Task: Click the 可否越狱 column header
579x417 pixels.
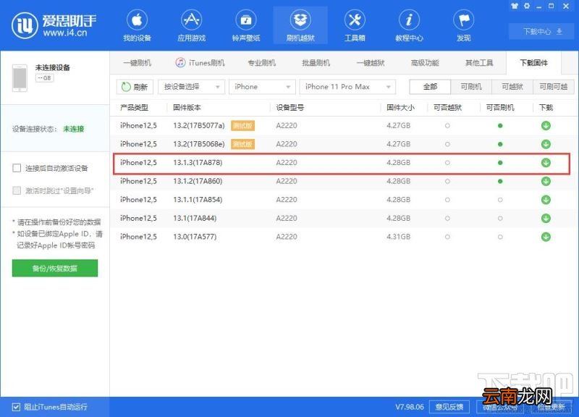Action: point(447,107)
